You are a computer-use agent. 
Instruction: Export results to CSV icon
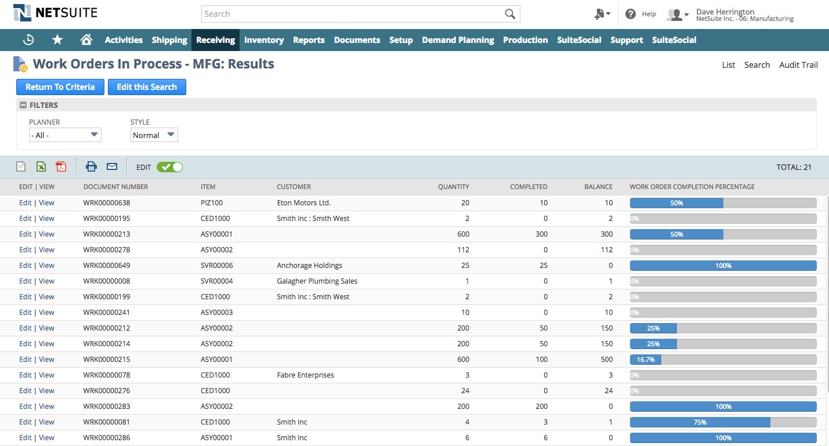21,167
